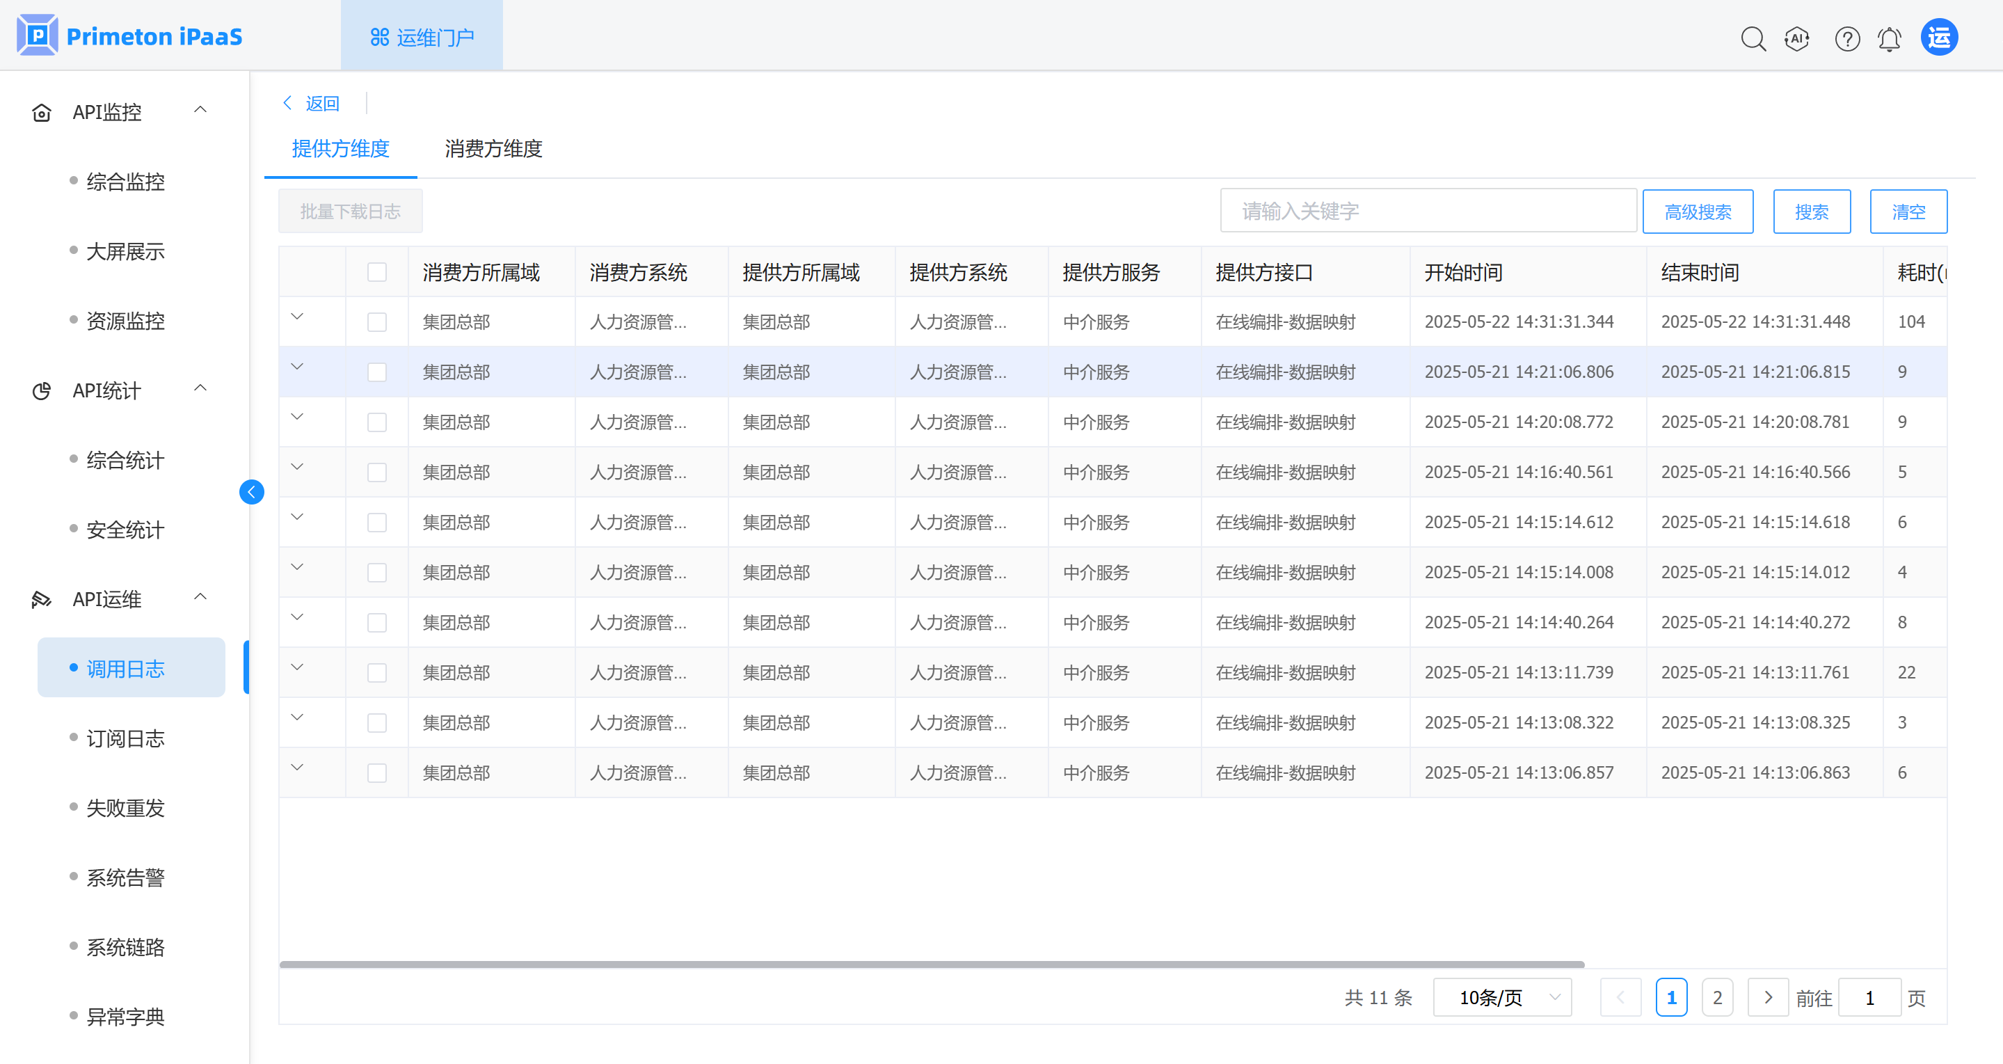Open the 10条/页 page size dropdown
Screen dimensions: 2003x1064
click(1501, 997)
